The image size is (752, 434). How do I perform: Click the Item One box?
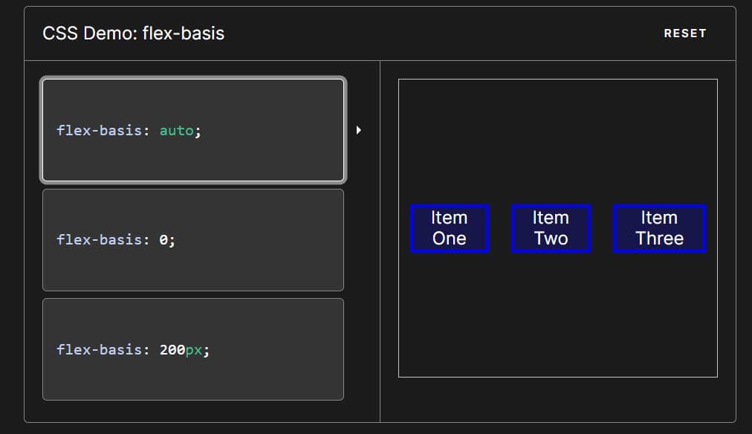point(450,228)
